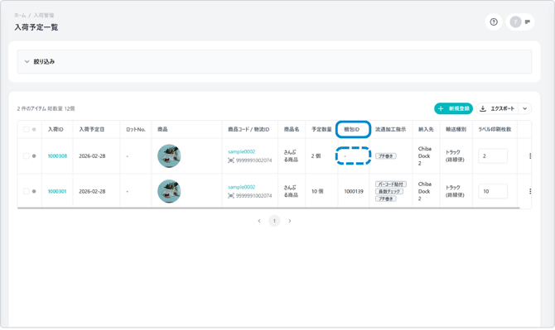This screenshot has width=555, height=330.
Task: Click the 流通加工指示 column header
Action: [390, 129]
